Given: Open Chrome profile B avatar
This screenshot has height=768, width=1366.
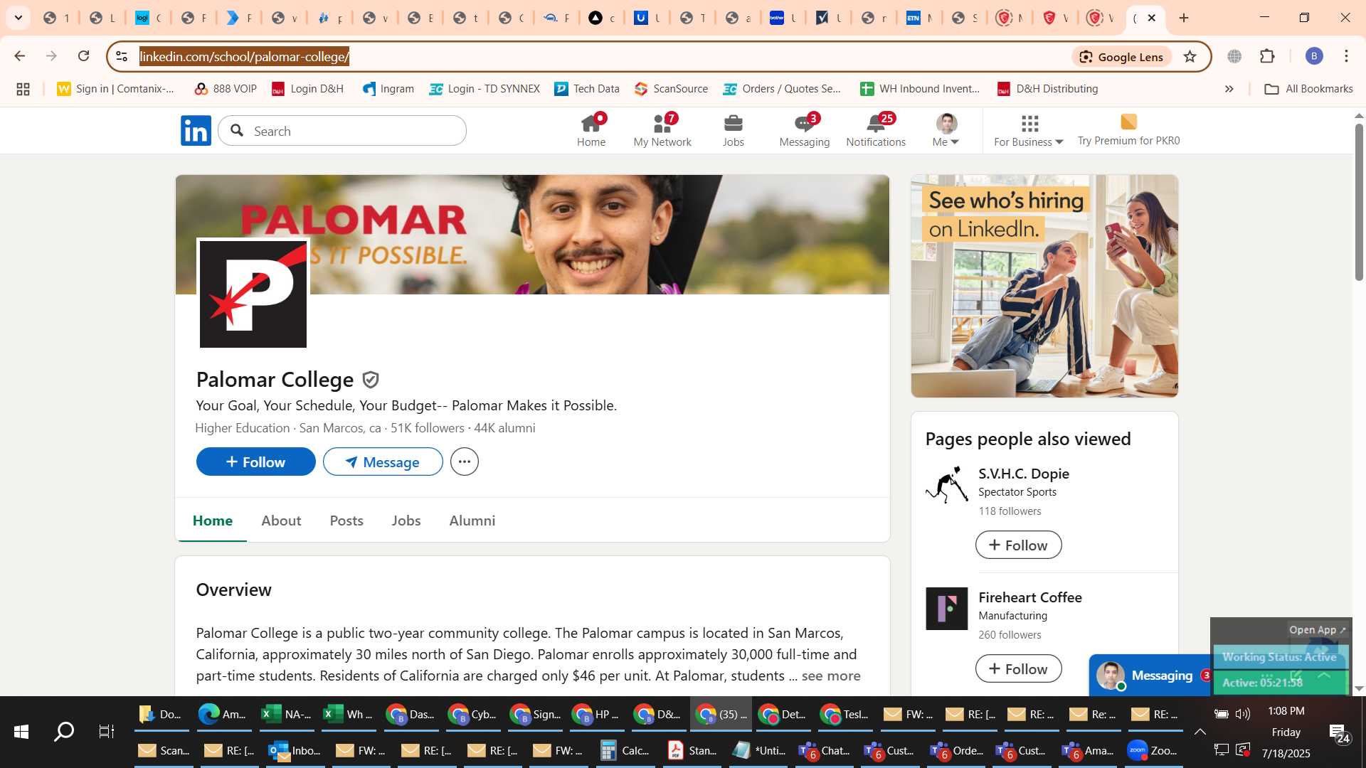Looking at the screenshot, I should click(x=1313, y=56).
